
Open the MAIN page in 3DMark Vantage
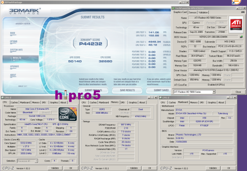[x=13, y=33]
